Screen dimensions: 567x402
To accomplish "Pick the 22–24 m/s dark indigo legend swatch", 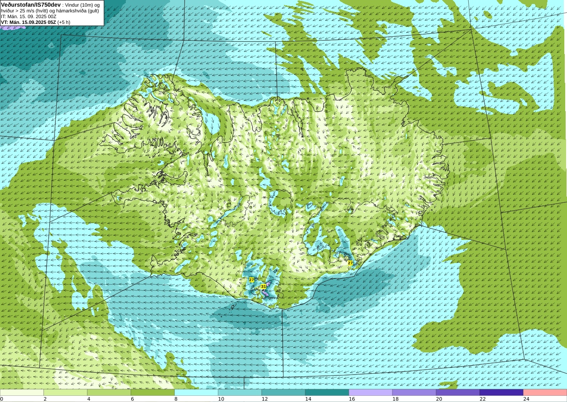I will coord(501,392).
